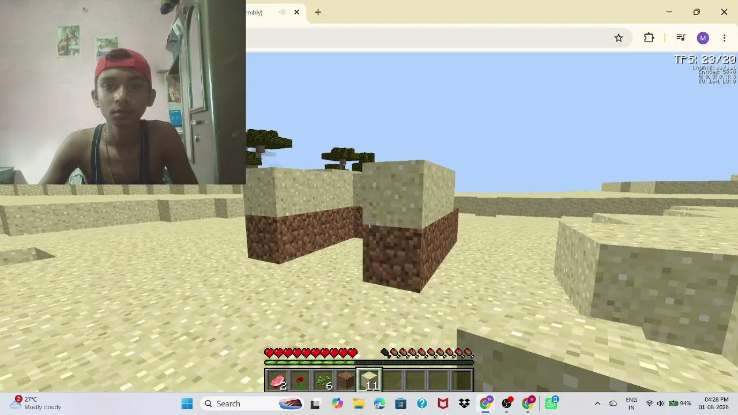Restore down the Chrome window
The height and width of the screenshot is (415, 738).
click(696, 12)
